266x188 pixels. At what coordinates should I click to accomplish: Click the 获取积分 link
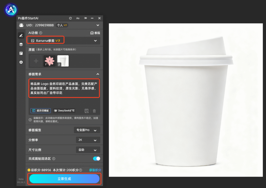click(95, 170)
